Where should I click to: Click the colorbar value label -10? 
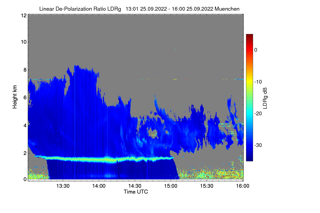258,82
